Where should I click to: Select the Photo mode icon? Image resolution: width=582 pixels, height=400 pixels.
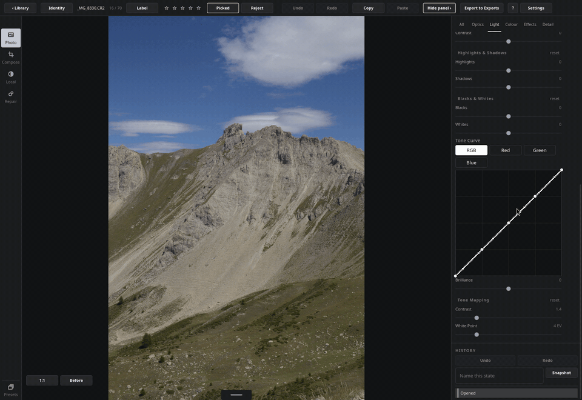(11, 38)
